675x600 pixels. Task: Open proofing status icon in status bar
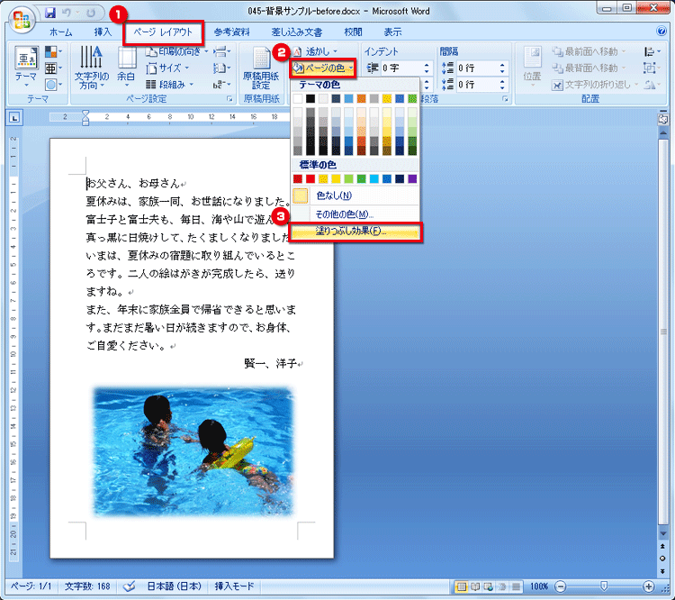[129, 586]
